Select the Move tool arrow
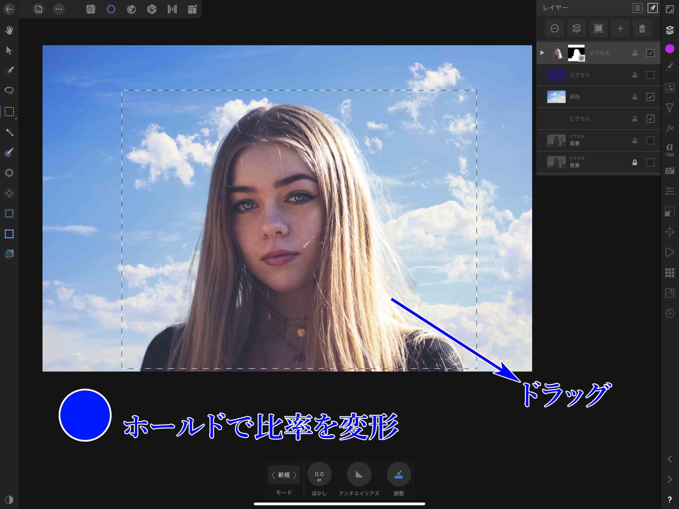 coord(9,50)
